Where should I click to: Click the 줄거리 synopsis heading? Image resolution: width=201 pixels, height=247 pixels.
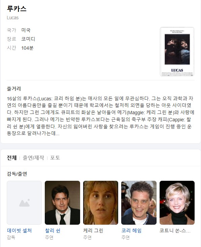14,89
